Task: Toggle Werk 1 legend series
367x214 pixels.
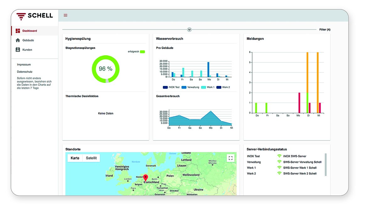Action: [x=203, y=87]
